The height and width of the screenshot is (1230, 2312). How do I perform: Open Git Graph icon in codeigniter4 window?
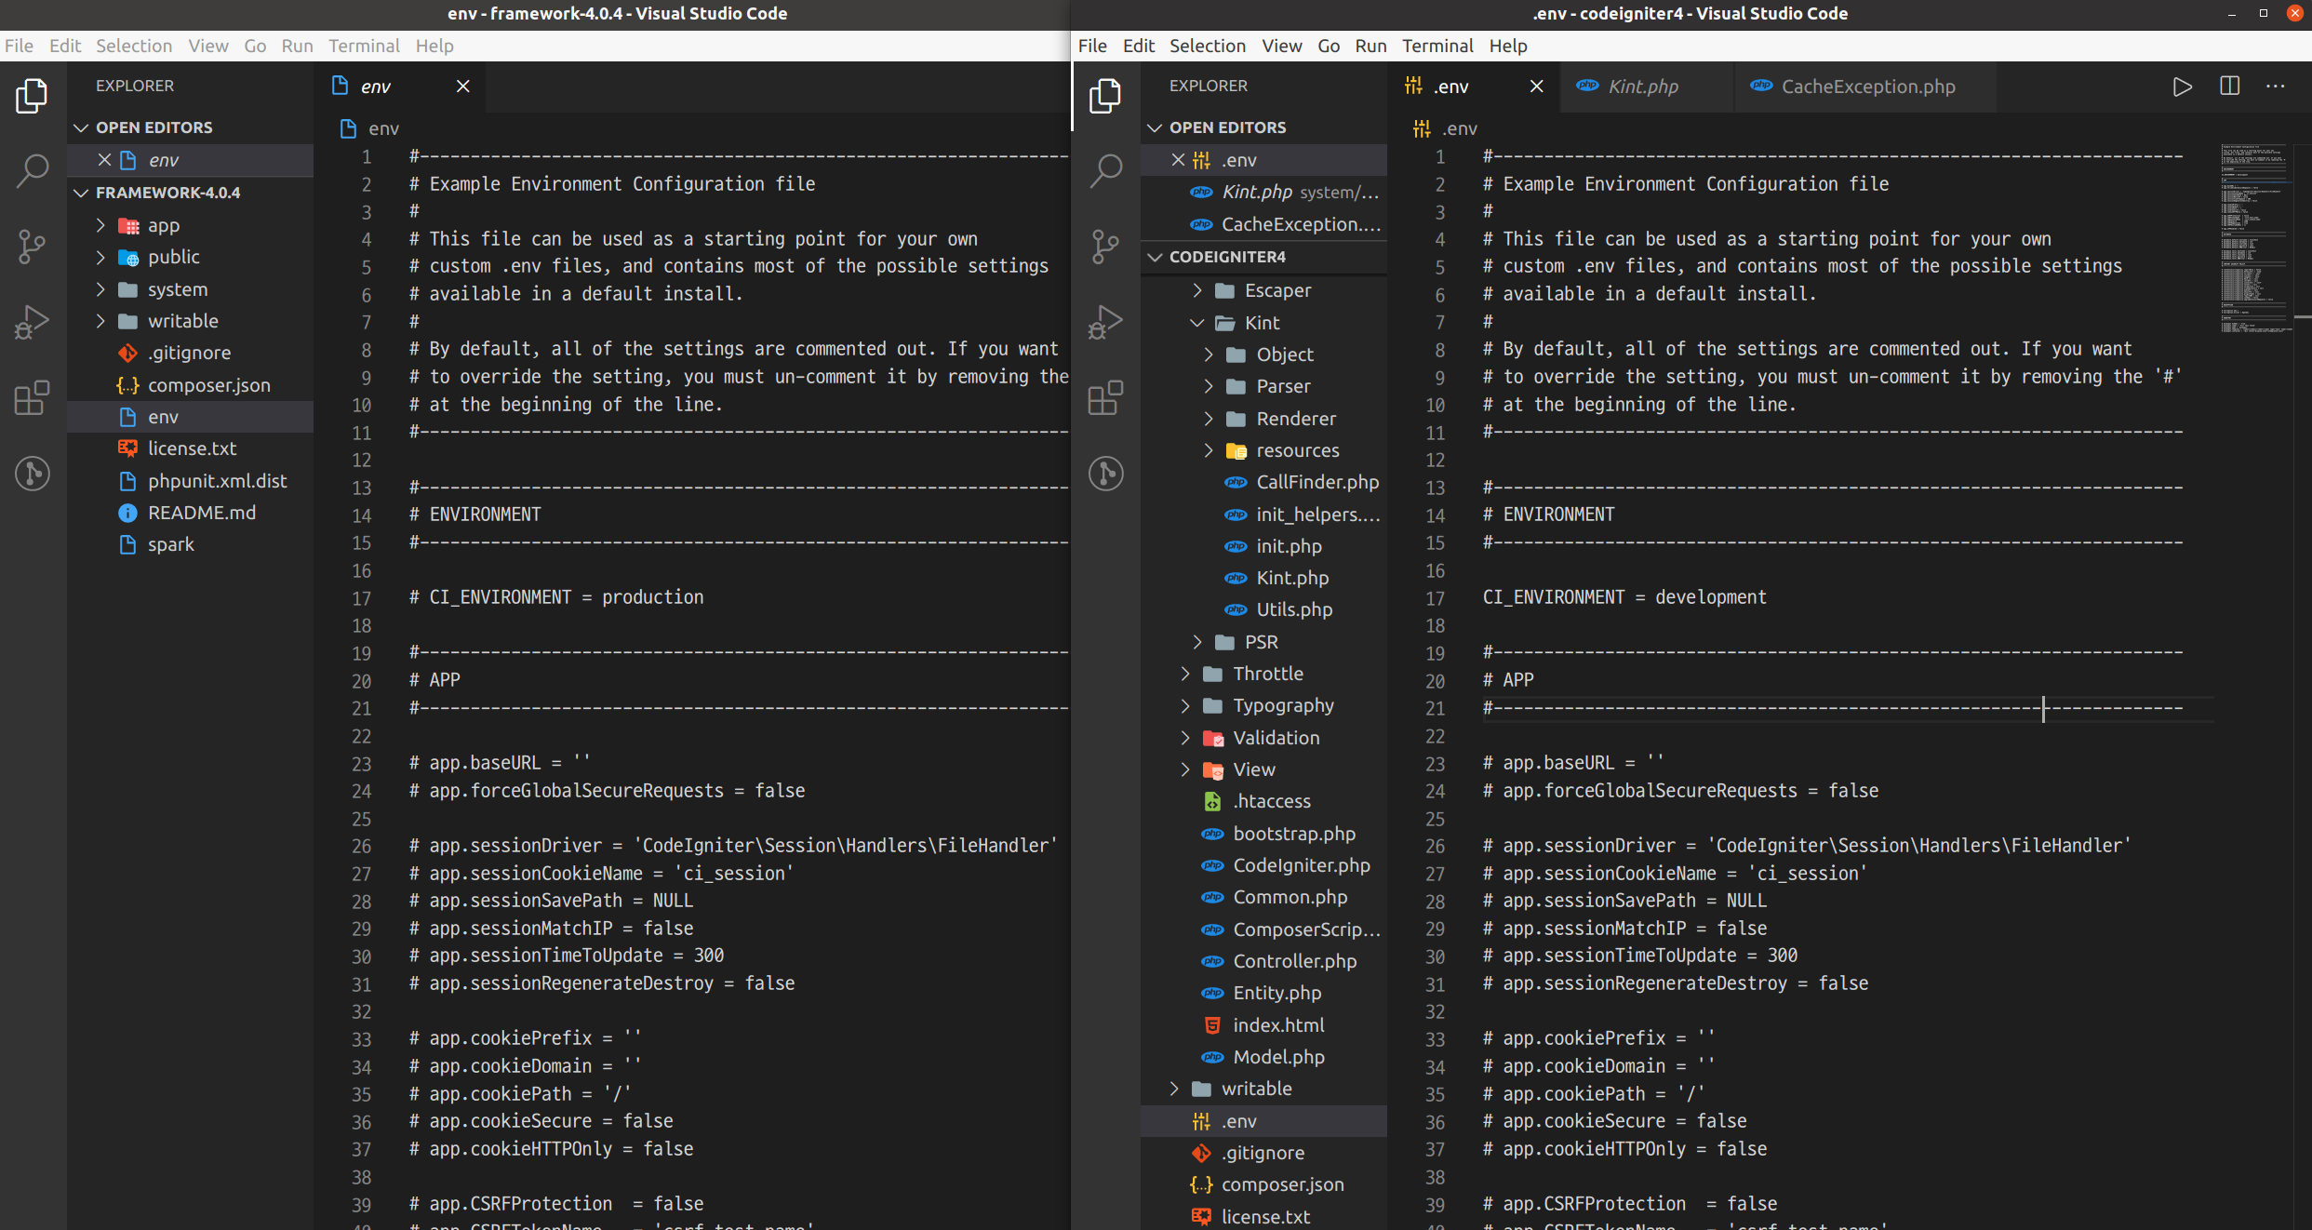point(1106,474)
